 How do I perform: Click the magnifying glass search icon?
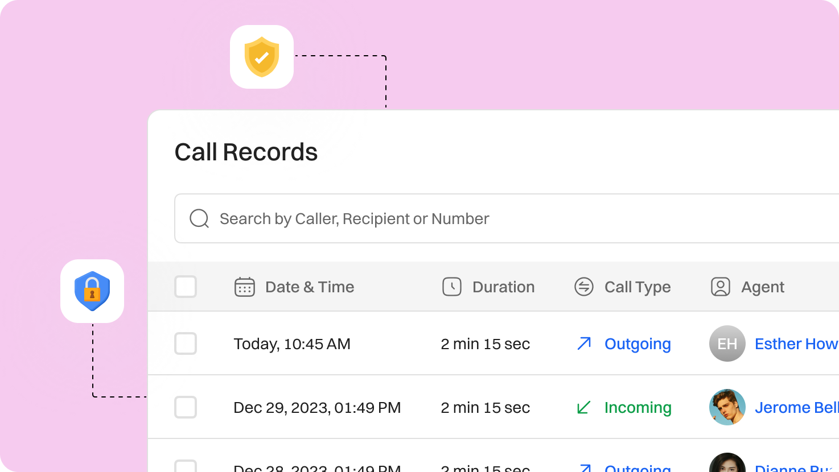click(199, 218)
